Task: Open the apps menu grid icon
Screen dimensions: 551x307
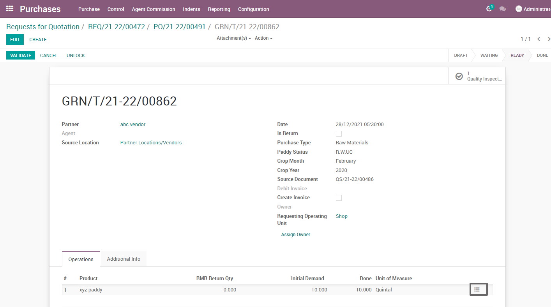Action: [x=9, y=9]
